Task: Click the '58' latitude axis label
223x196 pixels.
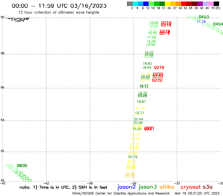Action: pos(2,53)
